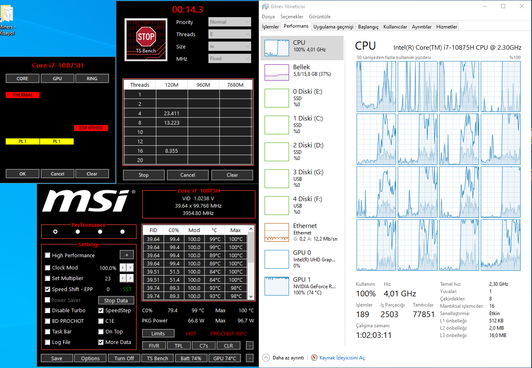Open the 0 Diski (E:) performance entry

[x=302, y=98]
